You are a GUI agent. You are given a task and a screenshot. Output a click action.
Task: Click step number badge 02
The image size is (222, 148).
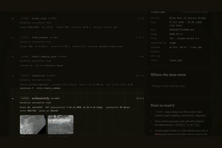[x=13, y=57]
